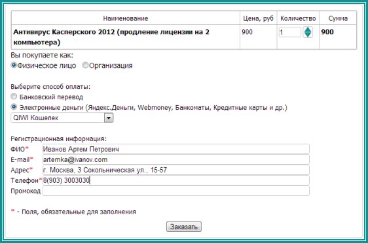The image size is (368, 243).
Task: Click the ФИО input field
Action: (175, 149)
